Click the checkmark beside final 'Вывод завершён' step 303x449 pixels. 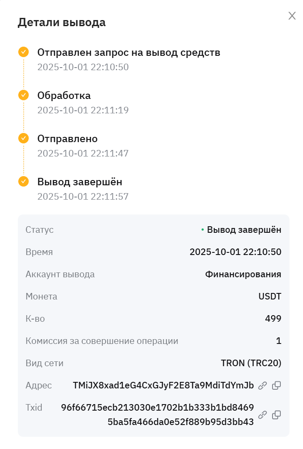point(24,181)
